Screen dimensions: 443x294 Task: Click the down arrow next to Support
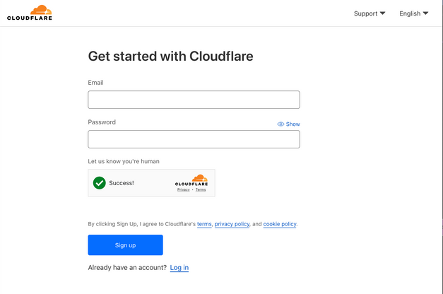click(382, 13)
